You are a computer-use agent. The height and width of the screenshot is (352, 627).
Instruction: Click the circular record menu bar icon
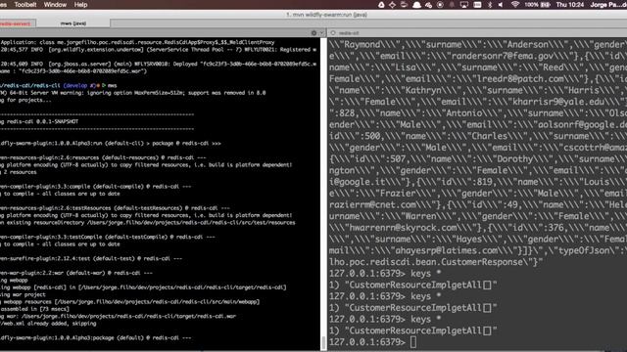click(x=440, y=5)
